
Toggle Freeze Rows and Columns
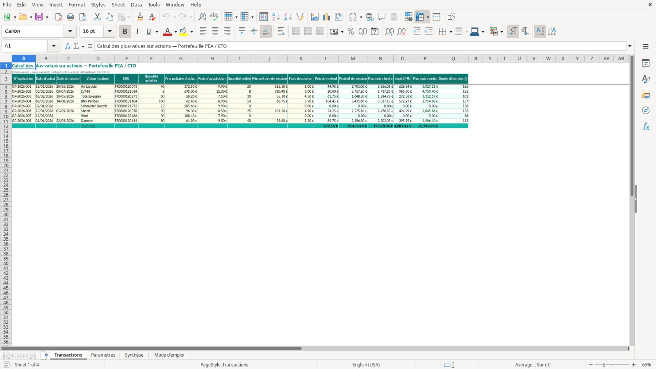(x=420, y=17)
